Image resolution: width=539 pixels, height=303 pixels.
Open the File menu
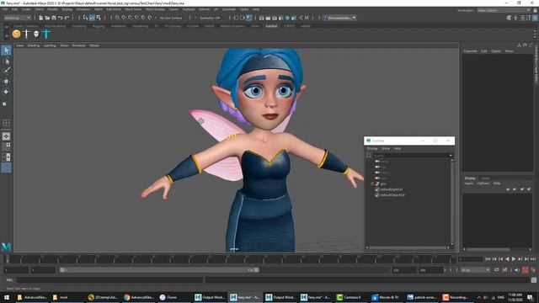[5, 9]
